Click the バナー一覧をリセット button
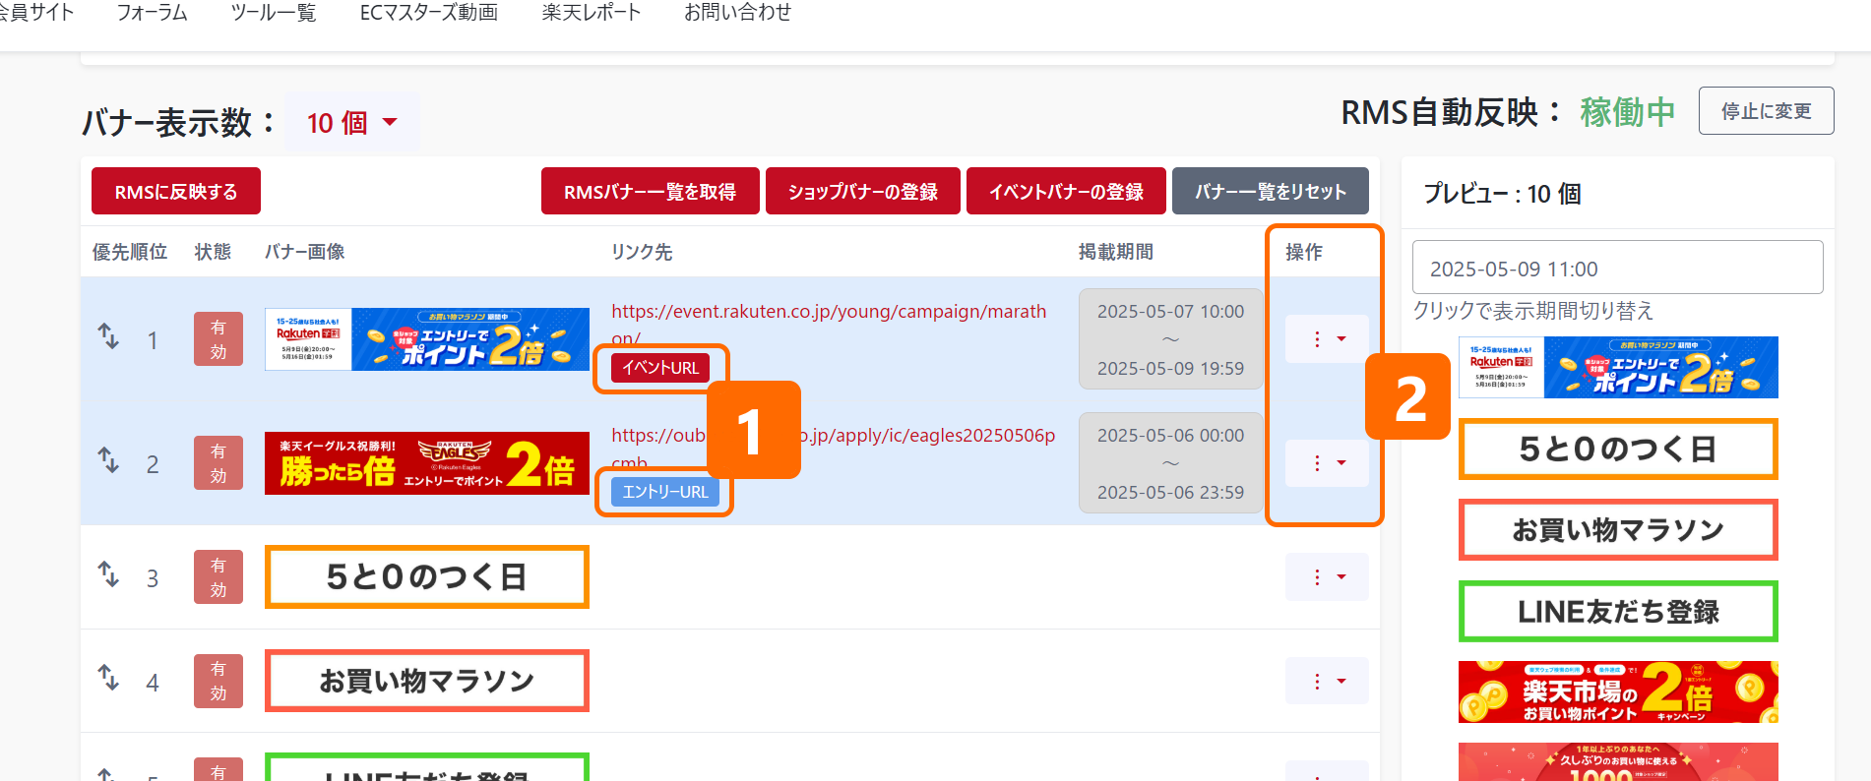Image resolution: width=1871 pixels, height=781 pixels. pos(1271,191)
